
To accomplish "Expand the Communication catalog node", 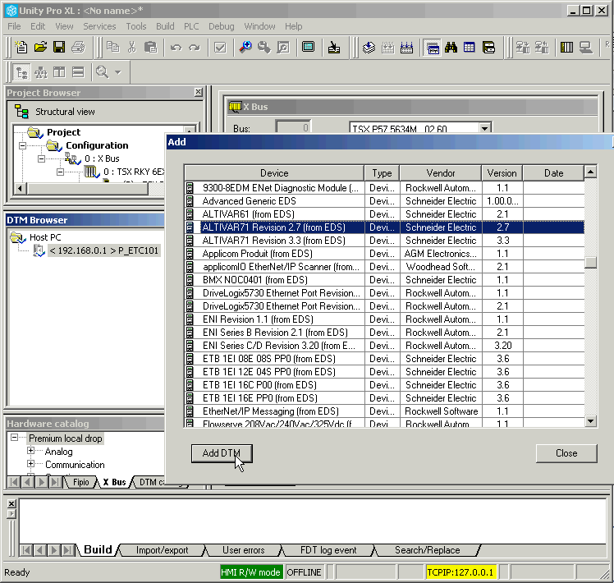I will (30, 464).
